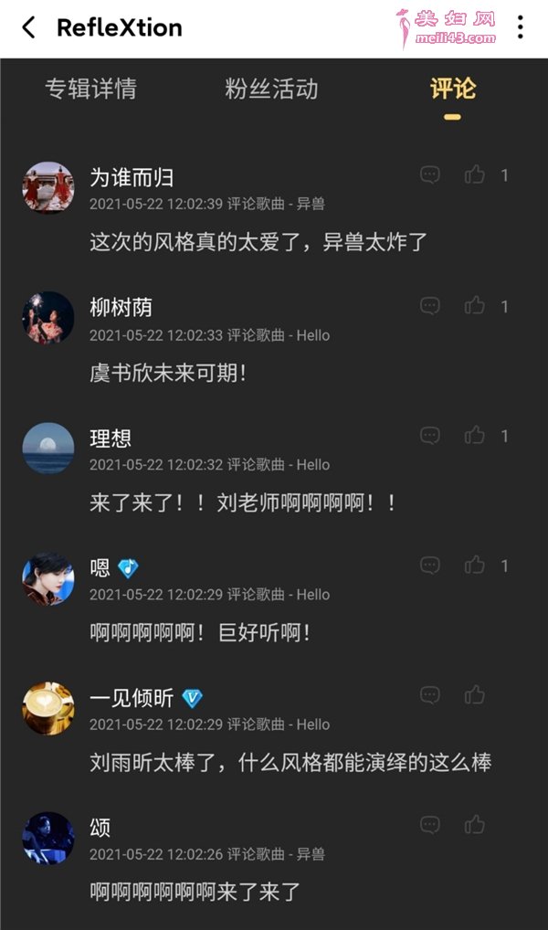This screenshot has width=548, height=930.
Task: Thumbs up 嗯's comment 巨好听啊
Action: 474,565
